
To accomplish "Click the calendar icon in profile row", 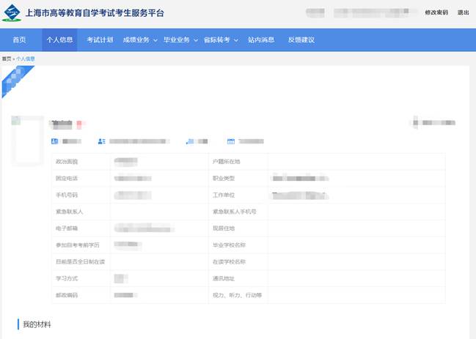I will click(230, 141).
